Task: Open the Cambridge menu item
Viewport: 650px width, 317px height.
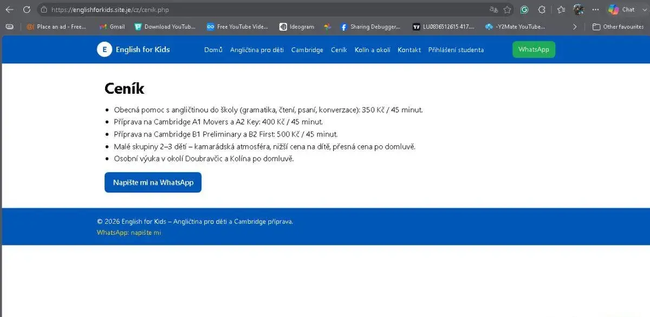Action: (307, 50)
